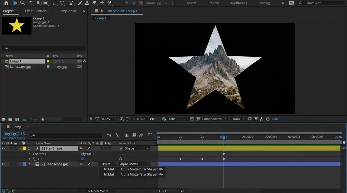The width and height of the screenshot is (347, 193).
Task: Toggle quality switch on Landscape.jpg layer
Action: 89,164
